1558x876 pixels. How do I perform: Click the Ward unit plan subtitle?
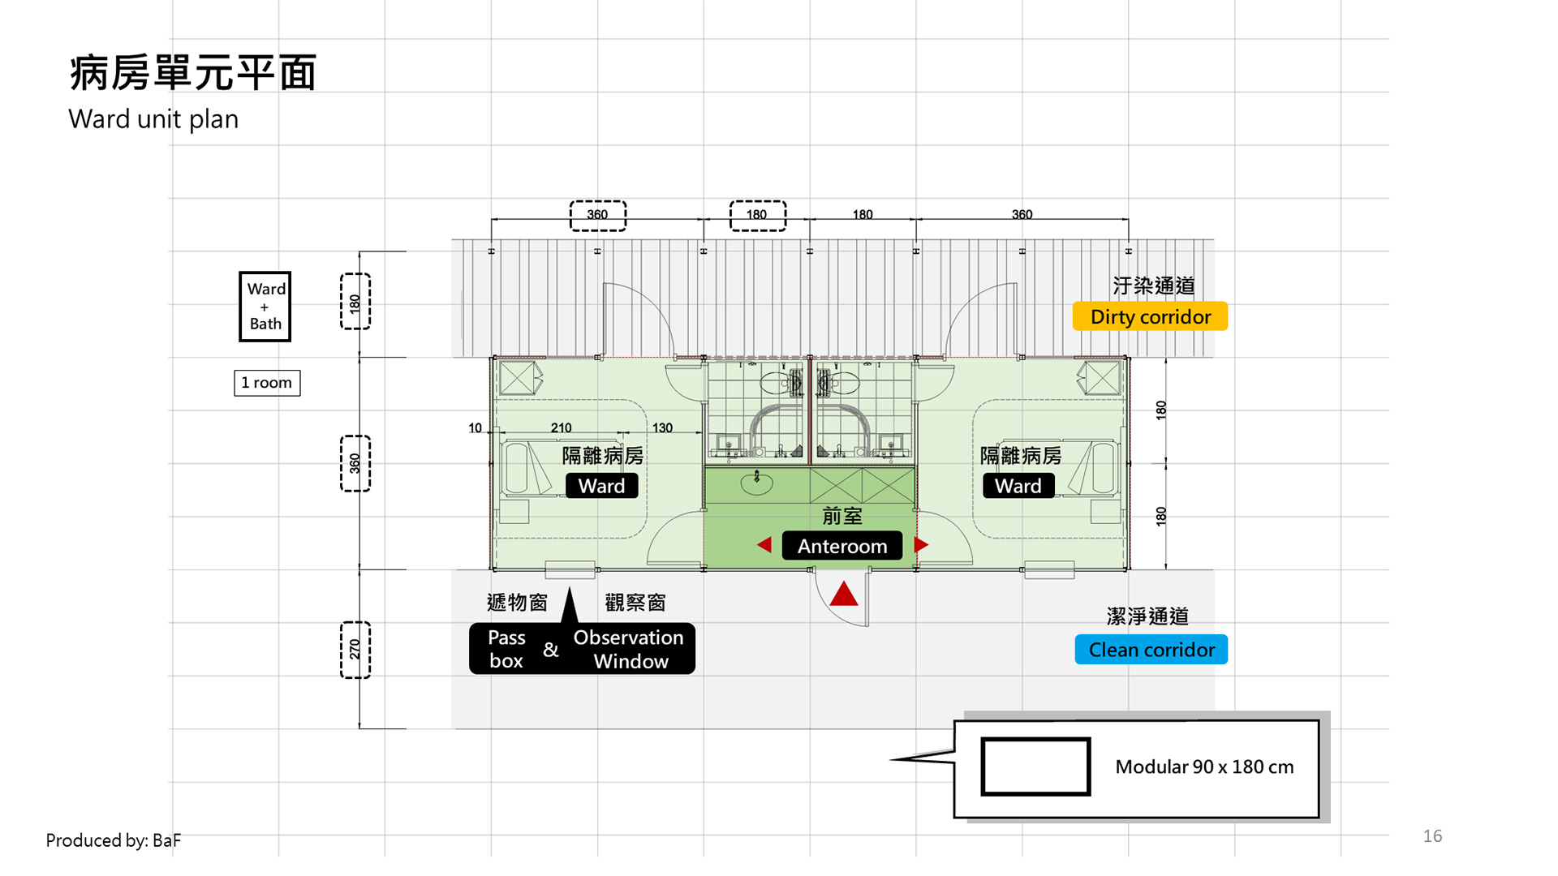click(x=153, y=119)
